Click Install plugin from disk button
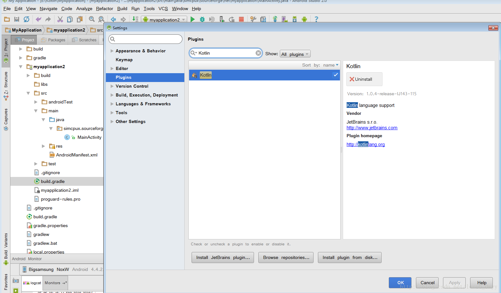 coord(350,257)
